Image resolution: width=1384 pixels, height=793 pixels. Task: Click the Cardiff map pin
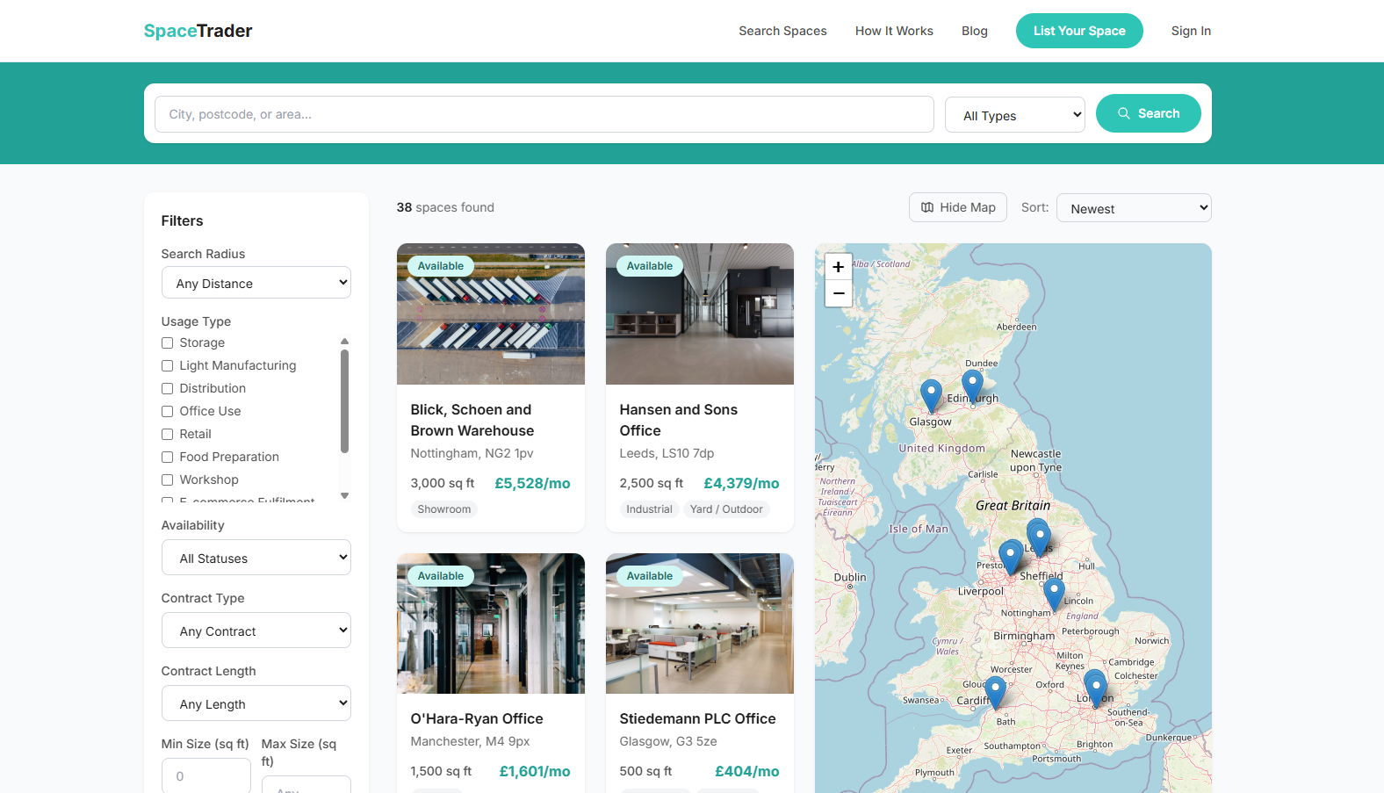click(x=995, y=690)
